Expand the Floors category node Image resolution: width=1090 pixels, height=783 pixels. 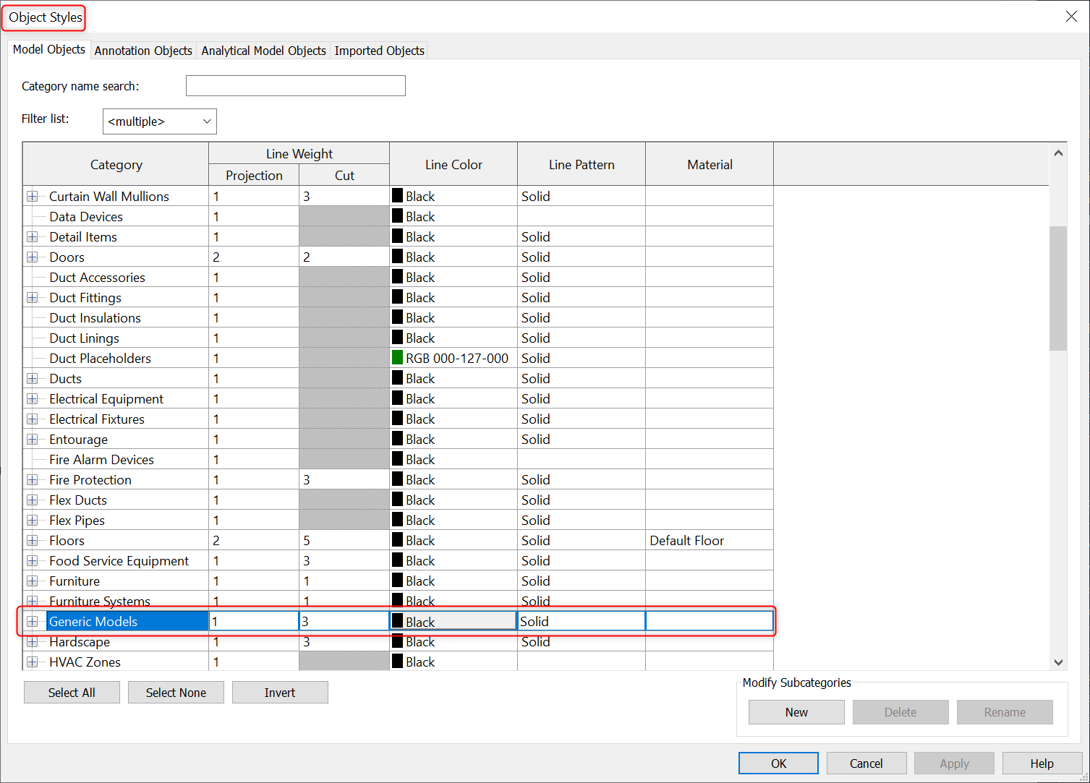pos(33,541)
